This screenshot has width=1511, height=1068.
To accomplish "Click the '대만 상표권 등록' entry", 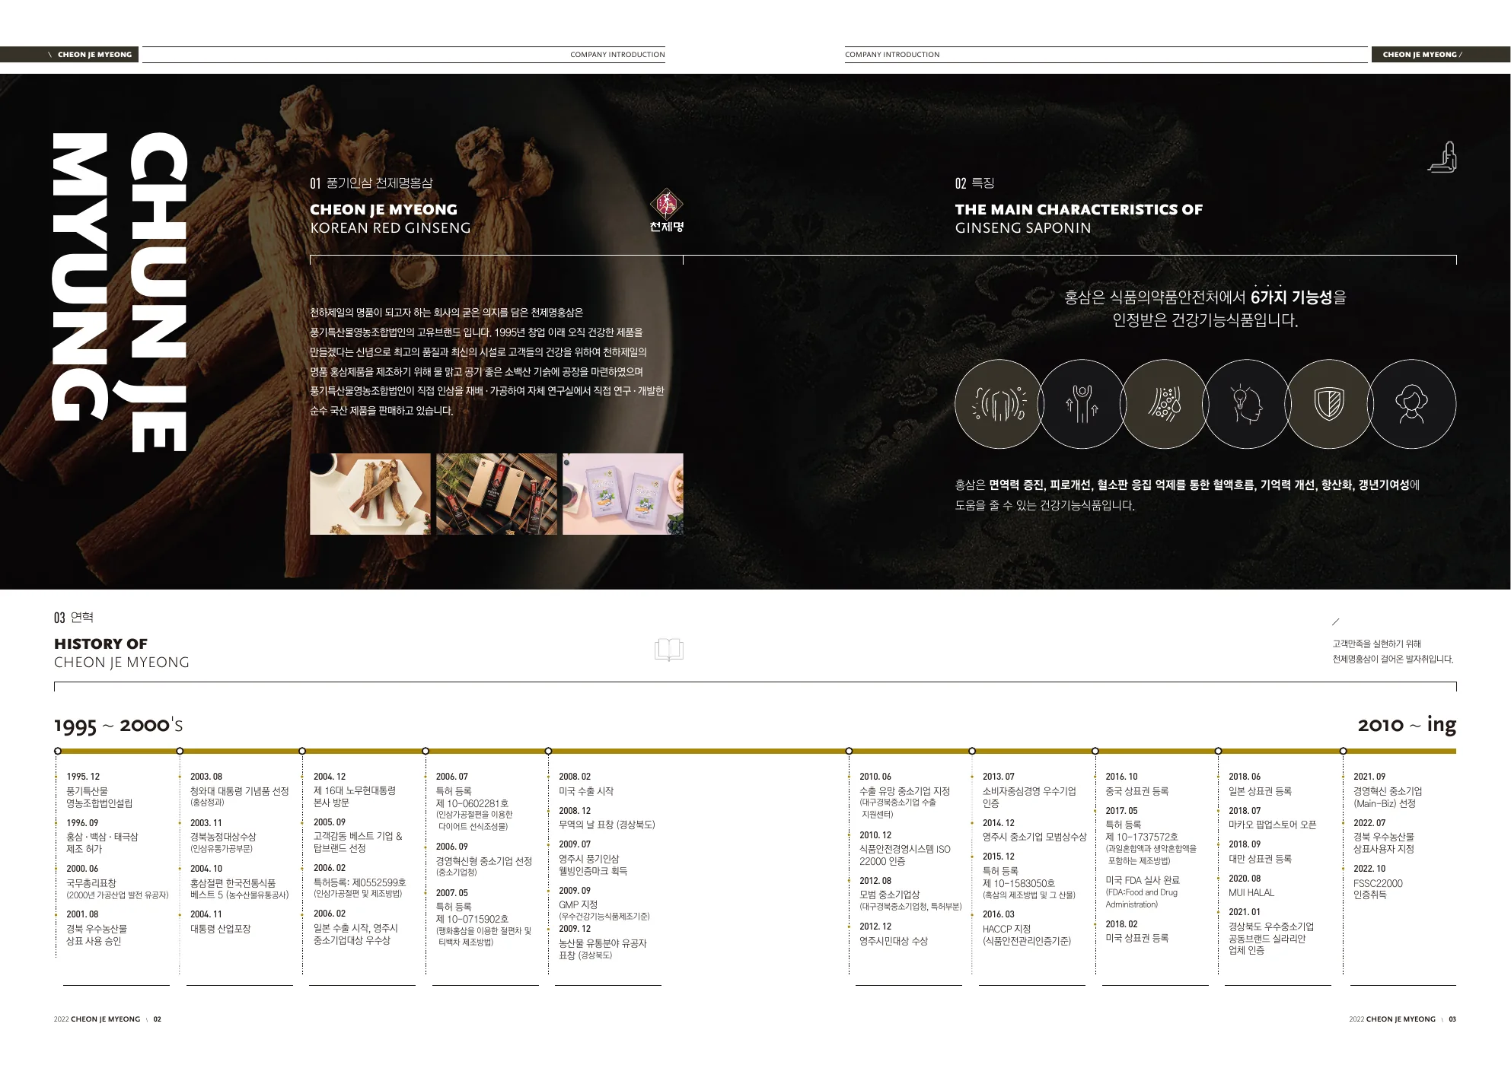I will click(x=1260, y=859).
